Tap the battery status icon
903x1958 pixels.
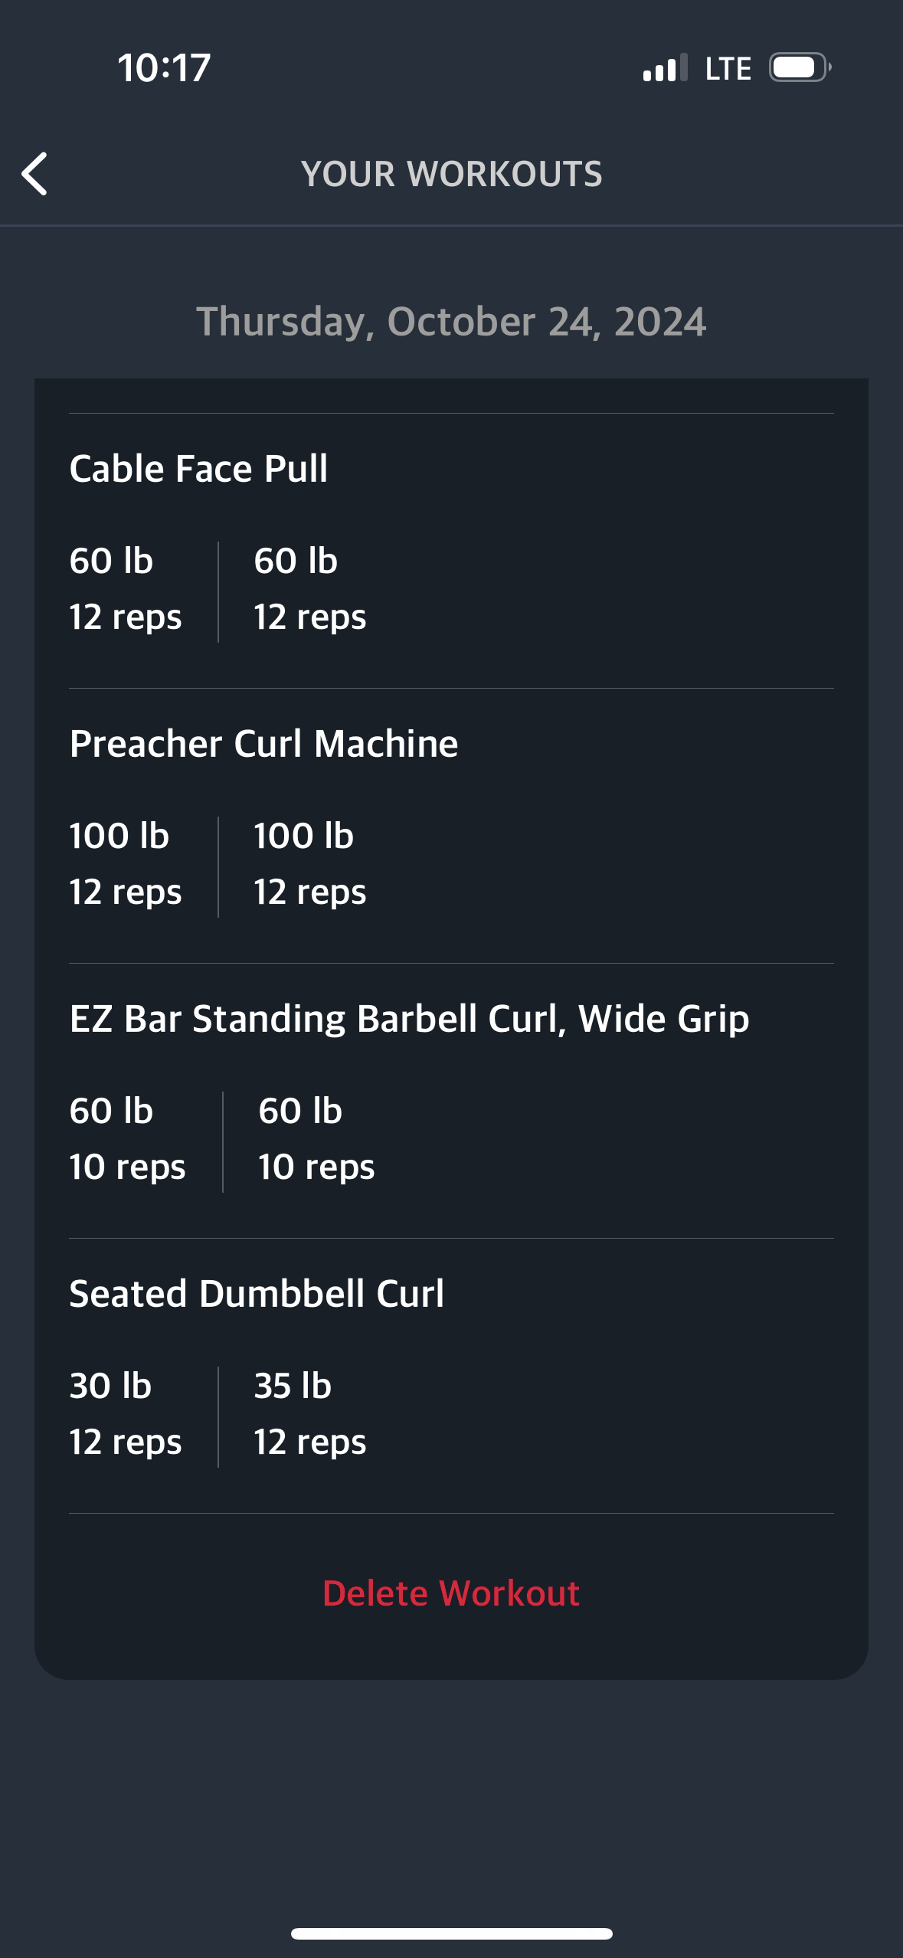800,67
